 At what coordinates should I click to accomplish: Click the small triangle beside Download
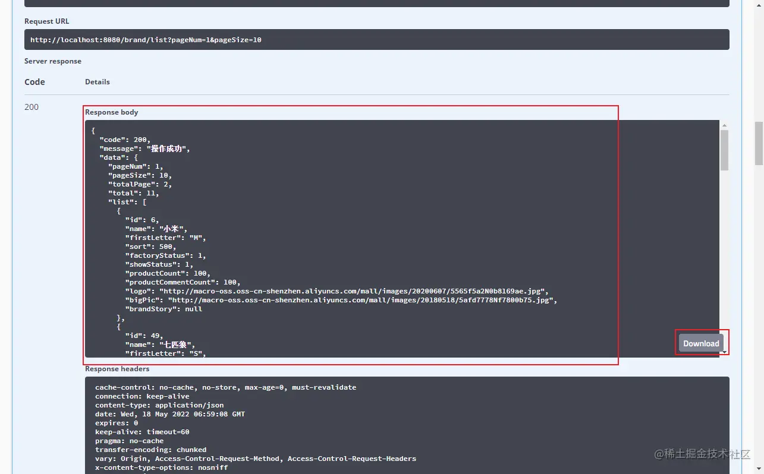coord(724,350)
